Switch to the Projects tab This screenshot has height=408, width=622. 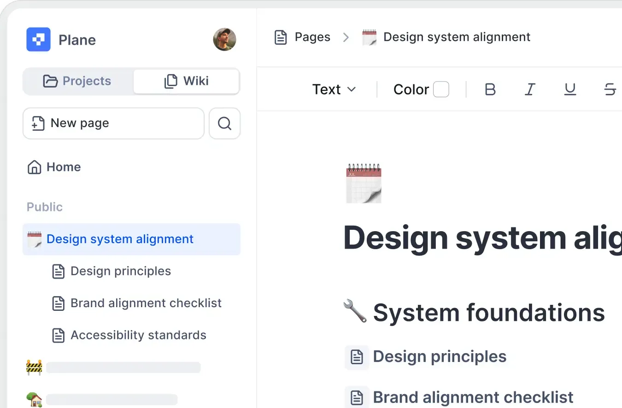77,82
